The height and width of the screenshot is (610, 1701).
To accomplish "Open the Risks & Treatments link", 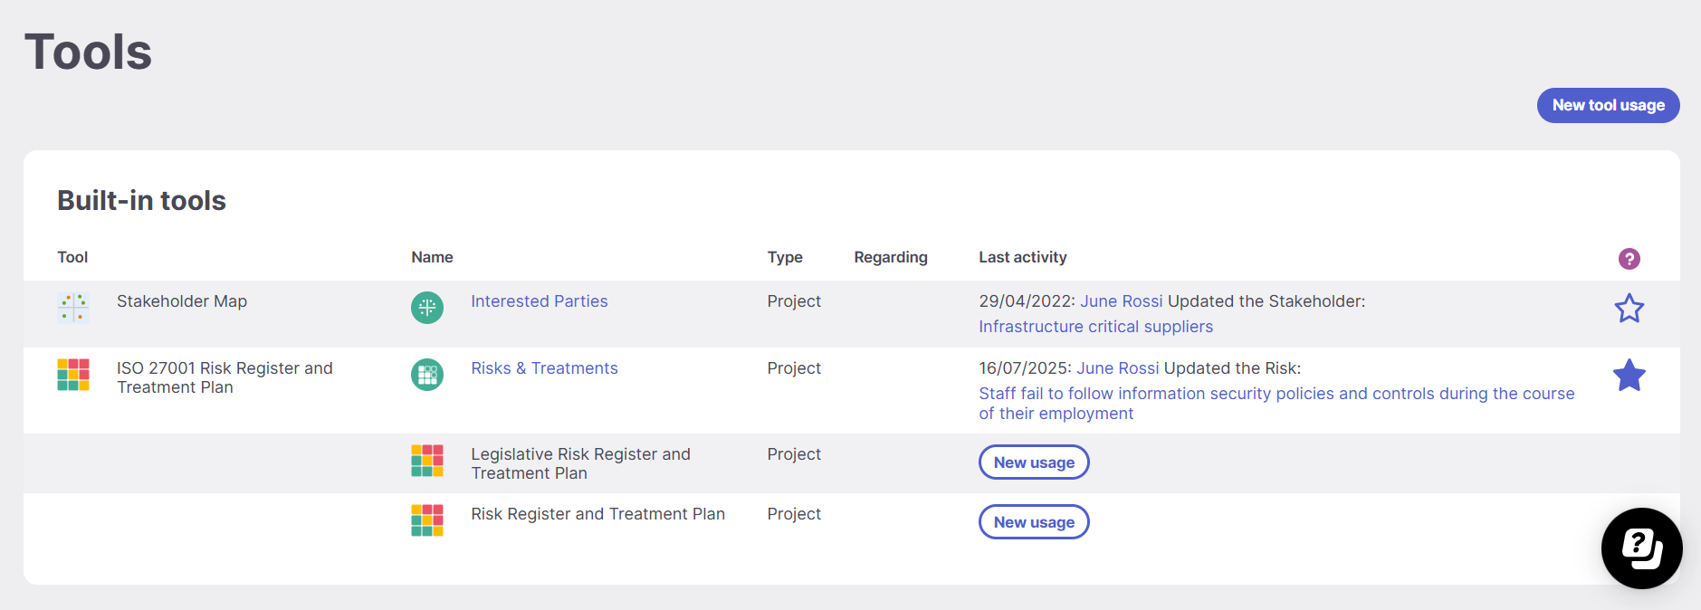I will click(544, 368).
